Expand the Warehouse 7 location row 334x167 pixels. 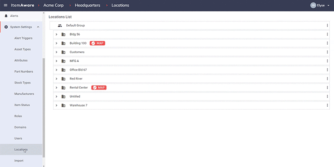tap(57, 105)
